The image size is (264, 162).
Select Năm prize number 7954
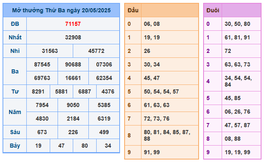42,105
